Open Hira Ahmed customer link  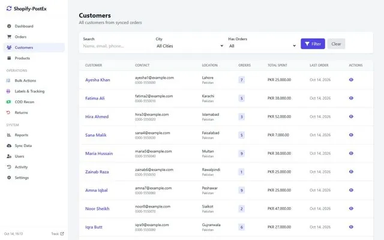click(97, 116)
